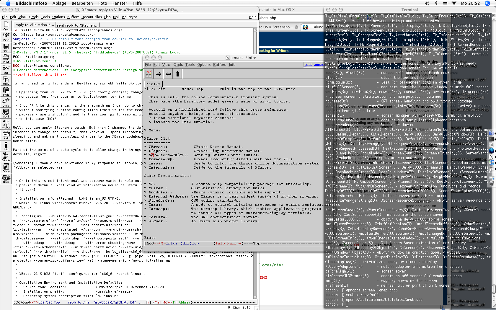
Task: Click the Exit icon in the info window
Action: 149,74
